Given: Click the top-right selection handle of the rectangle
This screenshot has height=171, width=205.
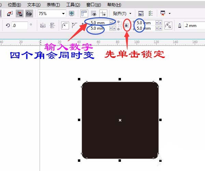Looking at the screenshot, I should click(161, 79).
